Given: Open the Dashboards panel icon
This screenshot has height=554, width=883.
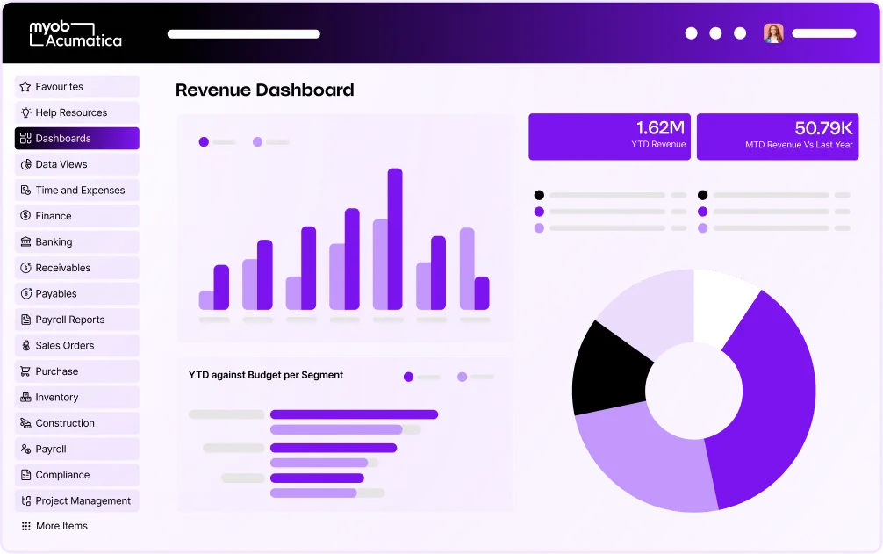Looking at the screenshot, I should click(24, 138).
